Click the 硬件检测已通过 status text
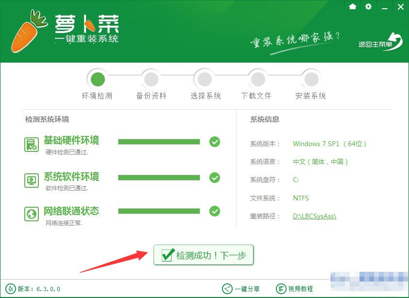The width and height of the screenshot is (409, 298). pyautogui.click(x=67, y=152)
